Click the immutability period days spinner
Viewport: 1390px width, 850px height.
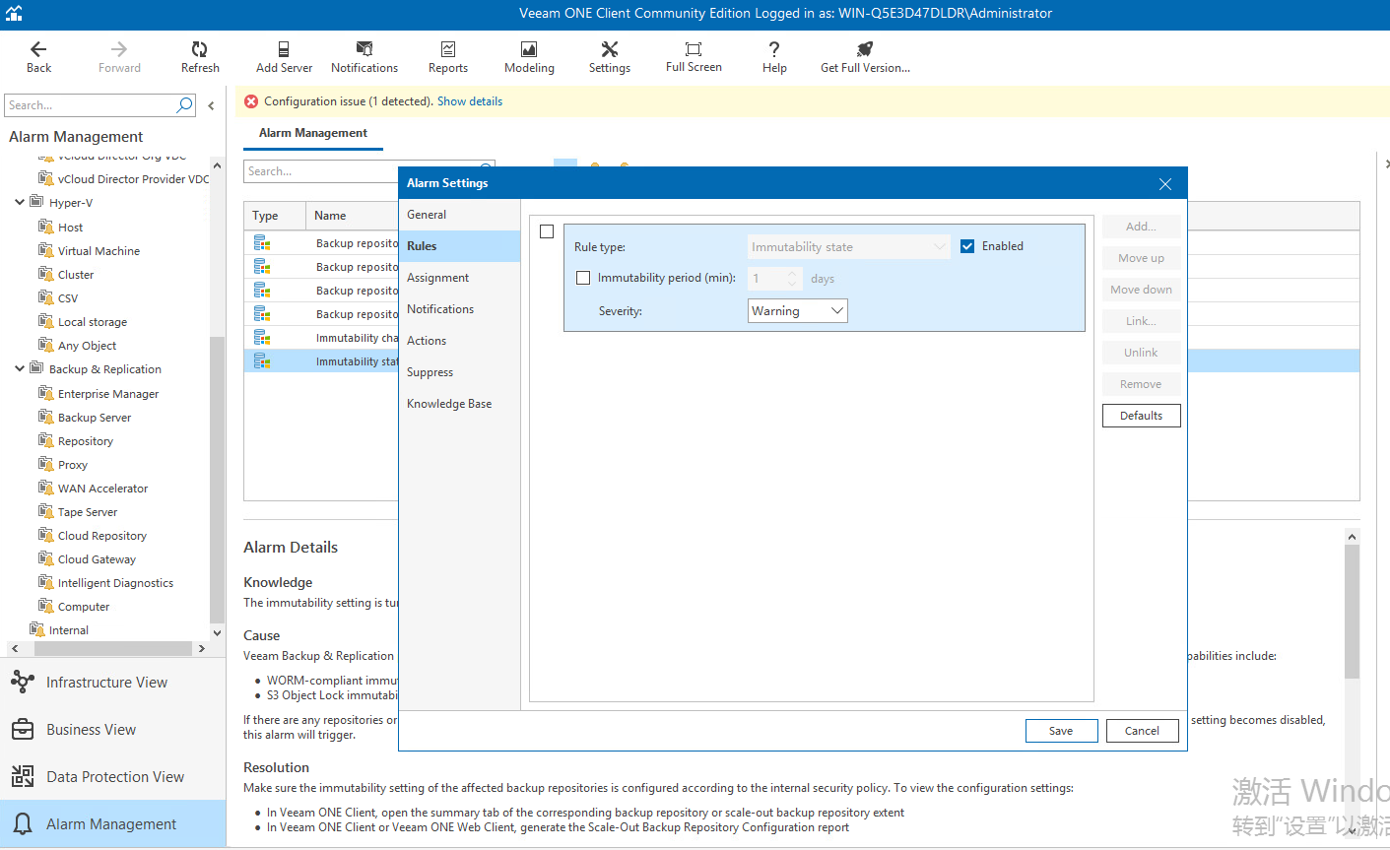coord(791,279)
